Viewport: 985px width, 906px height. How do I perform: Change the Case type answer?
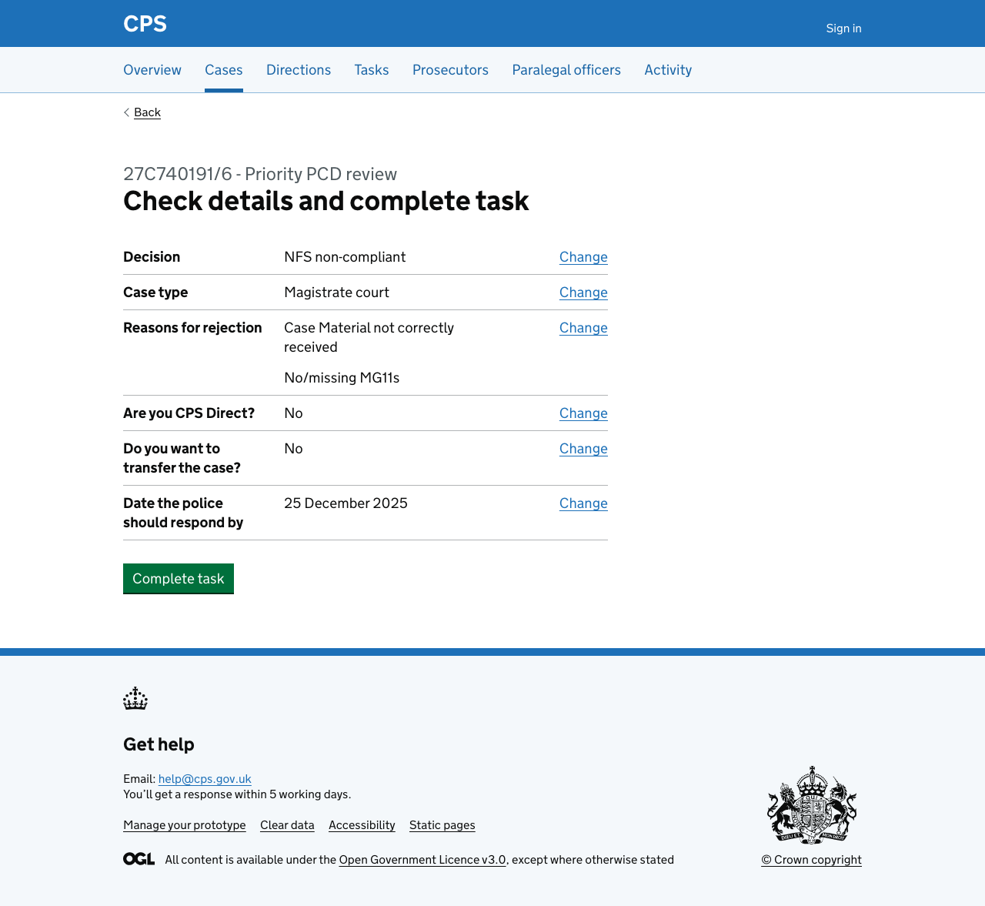click(583, 292)
